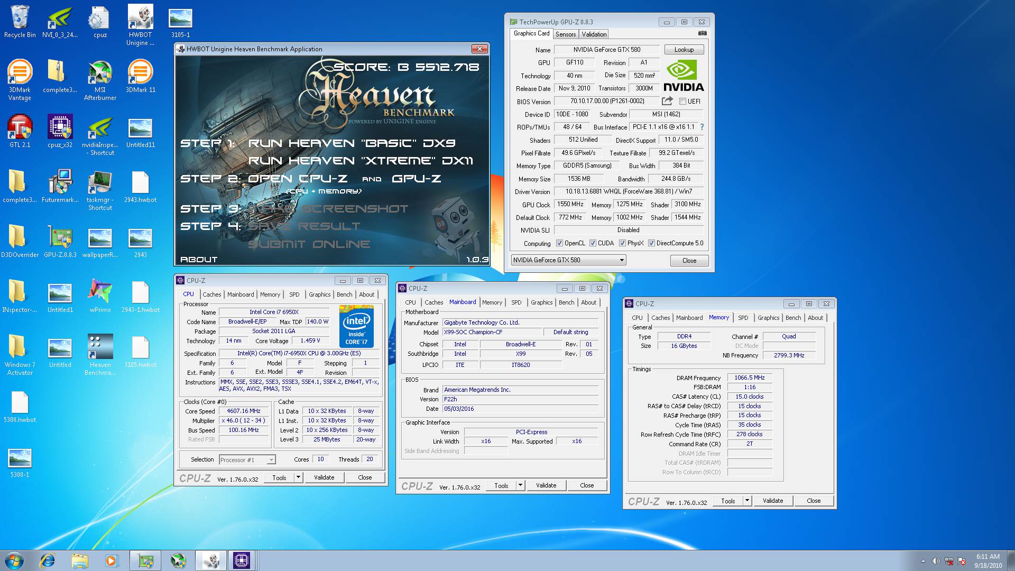Click Tools button in first CPU-Z window
Screen dimensions: 1015x571
tap(279, 477)
